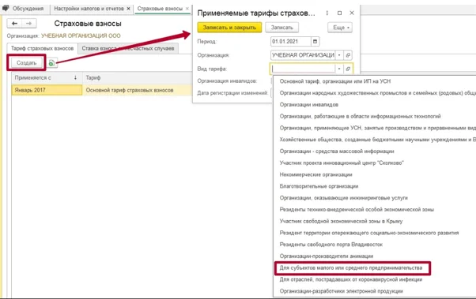The width and height of the screenshot is (476, 299).
Task: Open the dialog's three-dot options menu
Action: point(327,13)
